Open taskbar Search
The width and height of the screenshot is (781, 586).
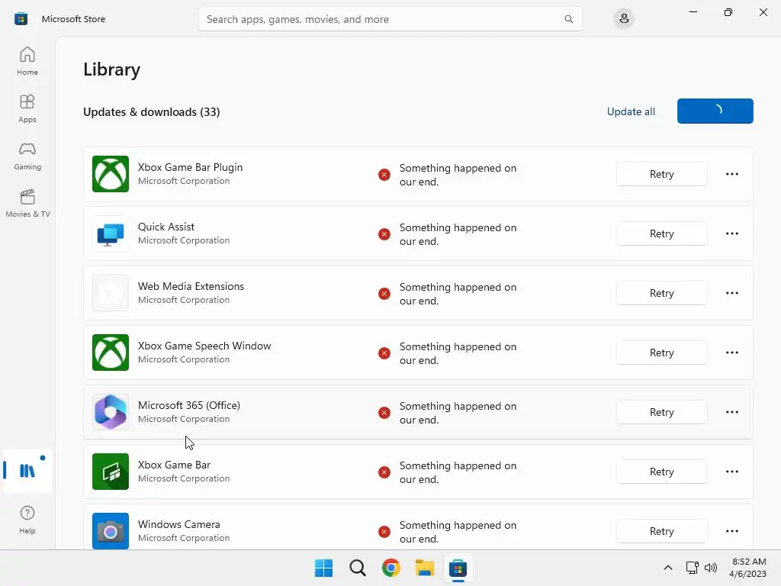tap(357, 568)
